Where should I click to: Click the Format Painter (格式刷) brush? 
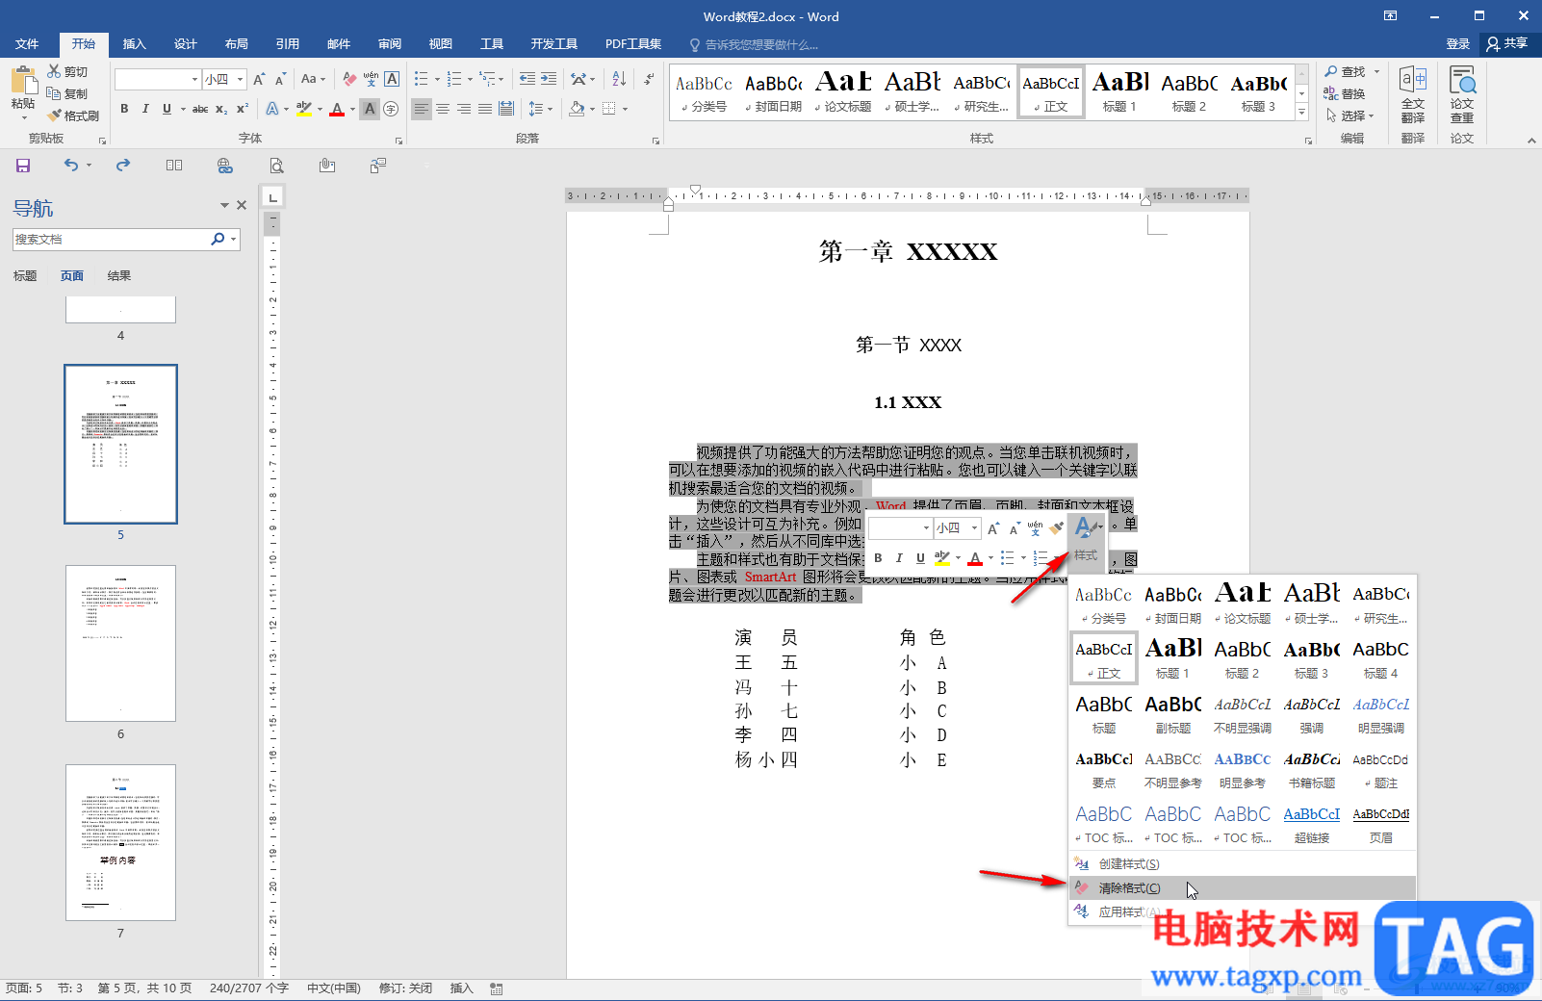(73, 115)
